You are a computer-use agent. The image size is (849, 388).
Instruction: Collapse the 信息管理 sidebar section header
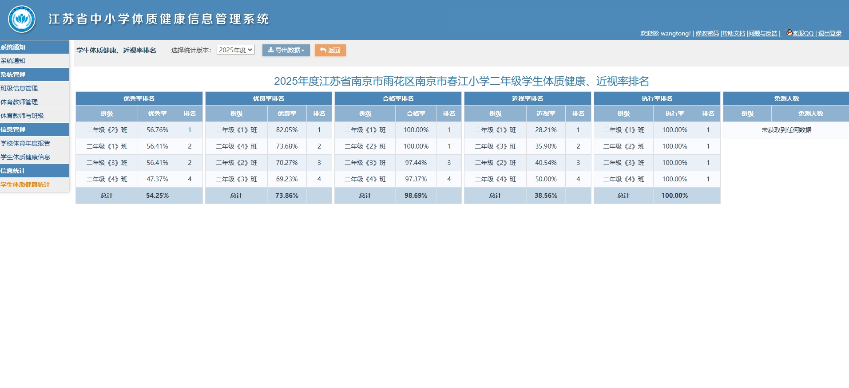[x=13, y=129]
